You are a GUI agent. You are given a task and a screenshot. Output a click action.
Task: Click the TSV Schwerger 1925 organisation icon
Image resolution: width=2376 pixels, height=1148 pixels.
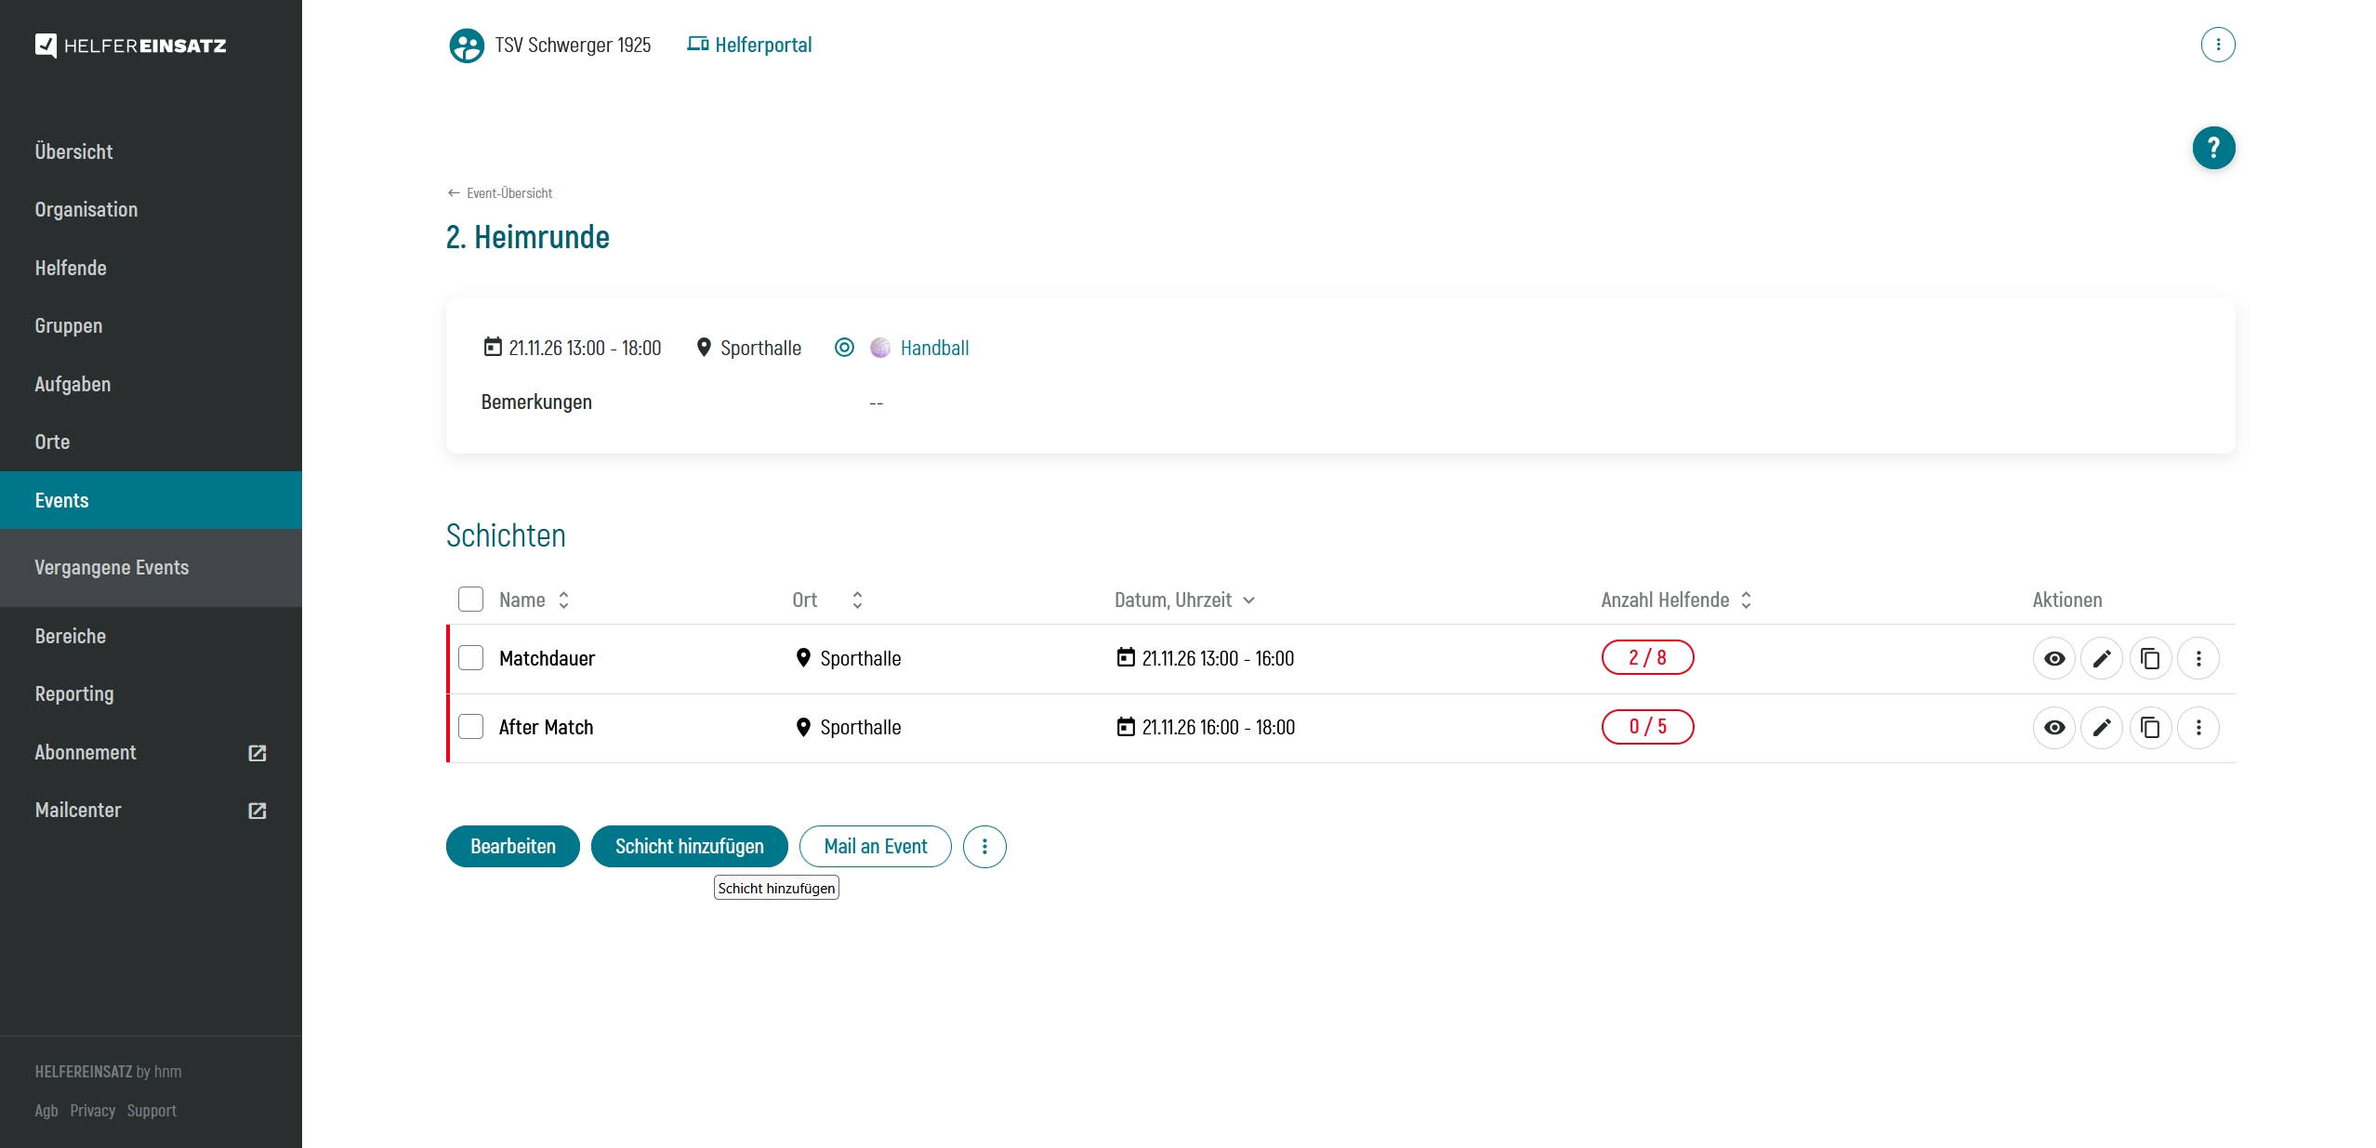(466, 45)
